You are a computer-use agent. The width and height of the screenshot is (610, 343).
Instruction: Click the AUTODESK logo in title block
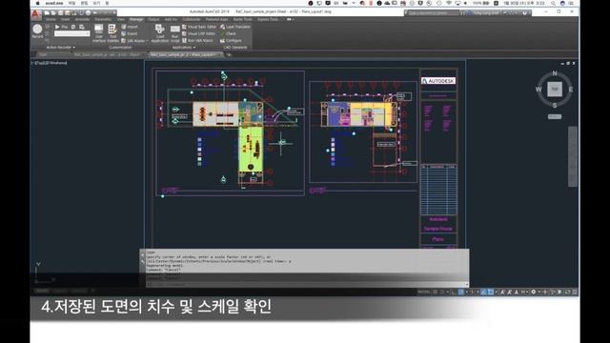438,81
